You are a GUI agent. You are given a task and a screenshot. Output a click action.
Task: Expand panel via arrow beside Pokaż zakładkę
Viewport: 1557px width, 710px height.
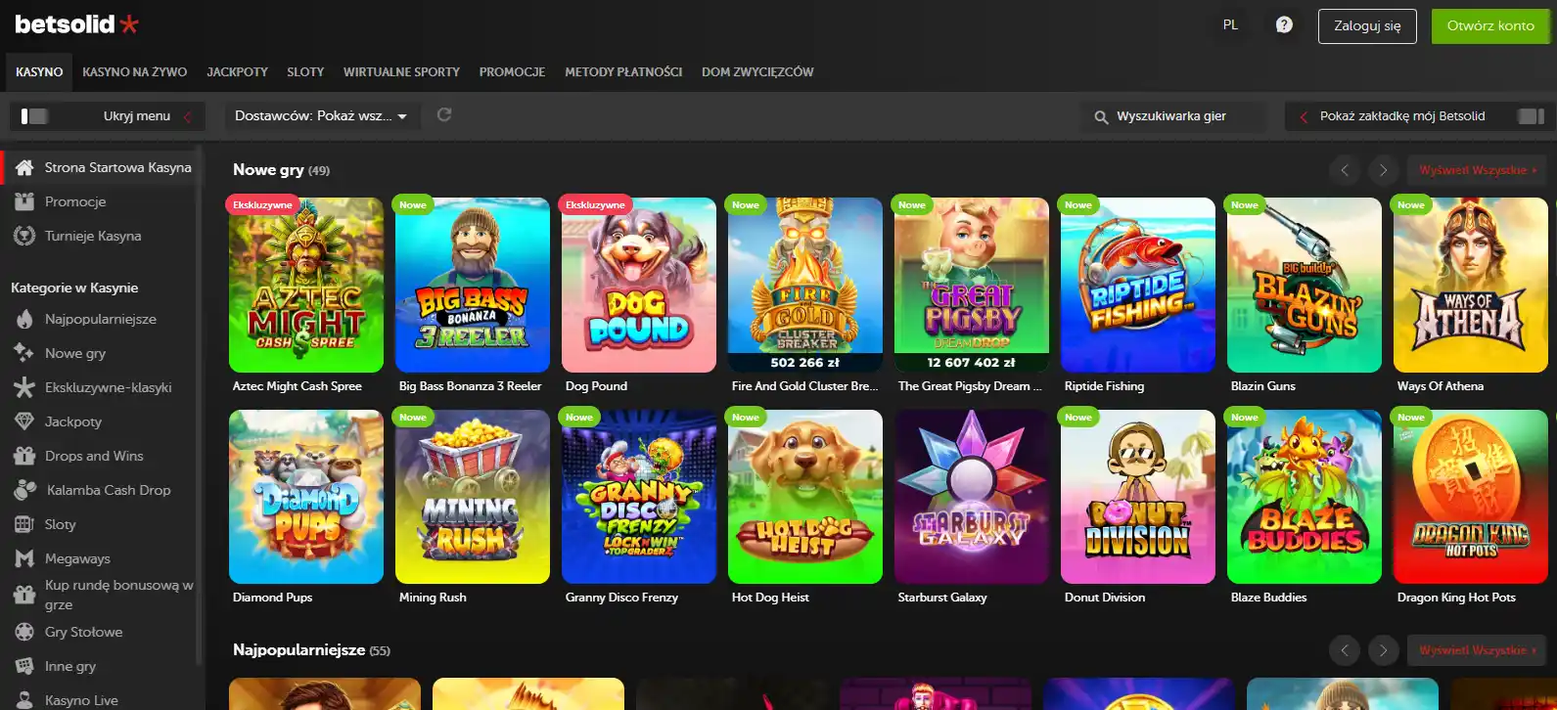1304,116
